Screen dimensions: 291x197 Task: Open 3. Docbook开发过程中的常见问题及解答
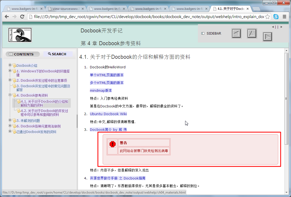coord(43,88)
